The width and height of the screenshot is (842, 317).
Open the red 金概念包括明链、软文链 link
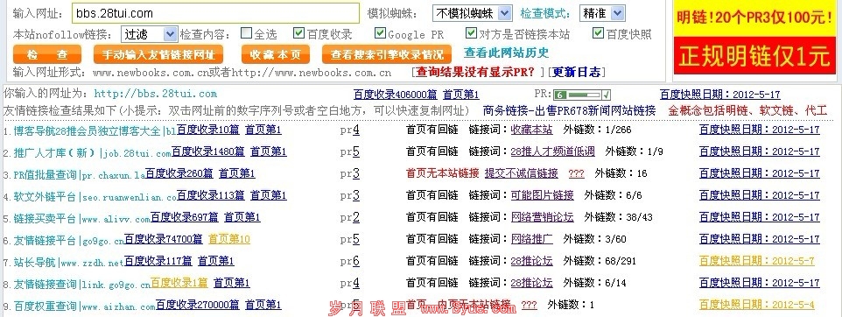pos(747,110)
